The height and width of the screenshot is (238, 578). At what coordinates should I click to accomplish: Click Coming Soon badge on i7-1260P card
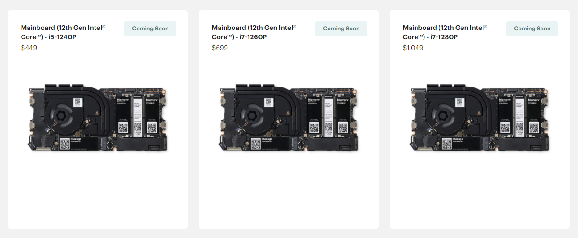click(341, 29)
